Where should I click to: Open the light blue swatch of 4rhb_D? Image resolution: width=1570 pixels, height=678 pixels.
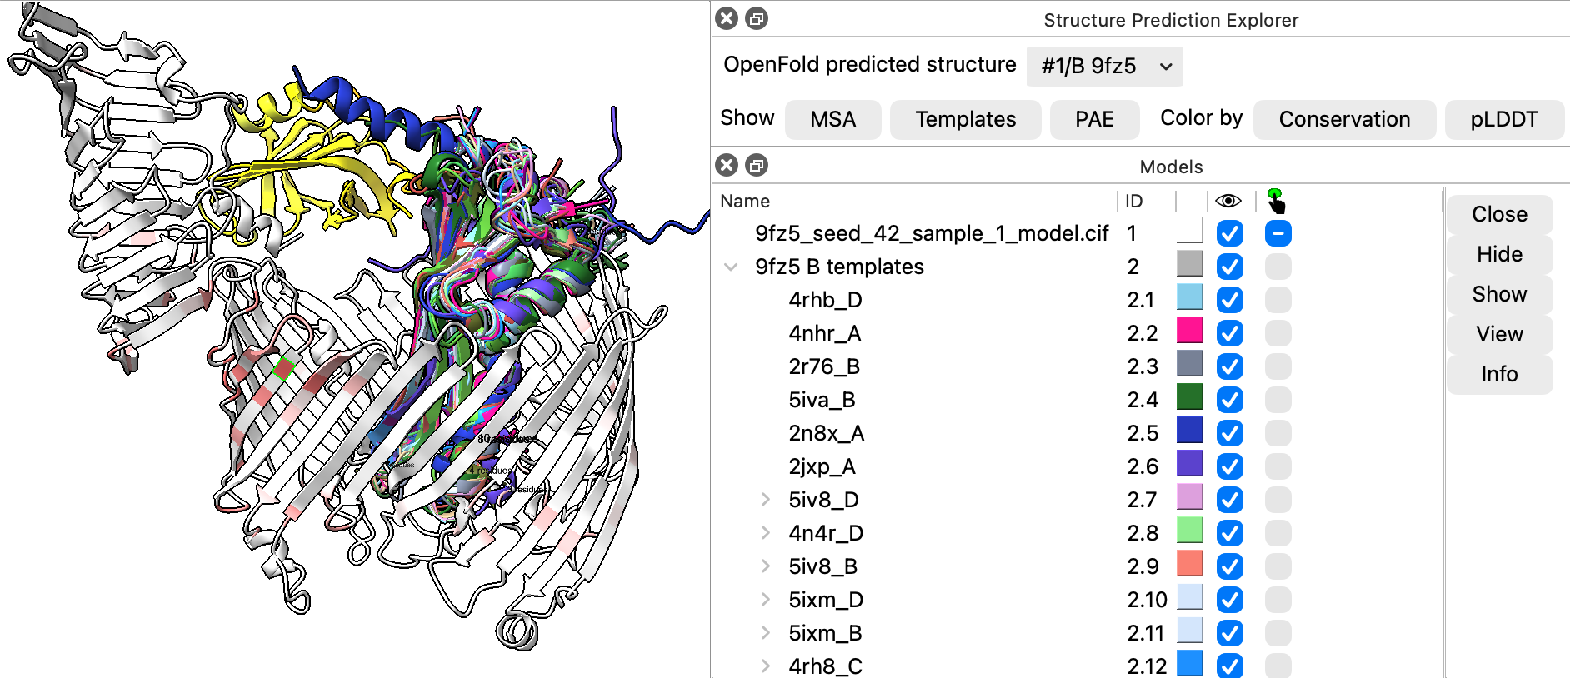pos(1189,297)
